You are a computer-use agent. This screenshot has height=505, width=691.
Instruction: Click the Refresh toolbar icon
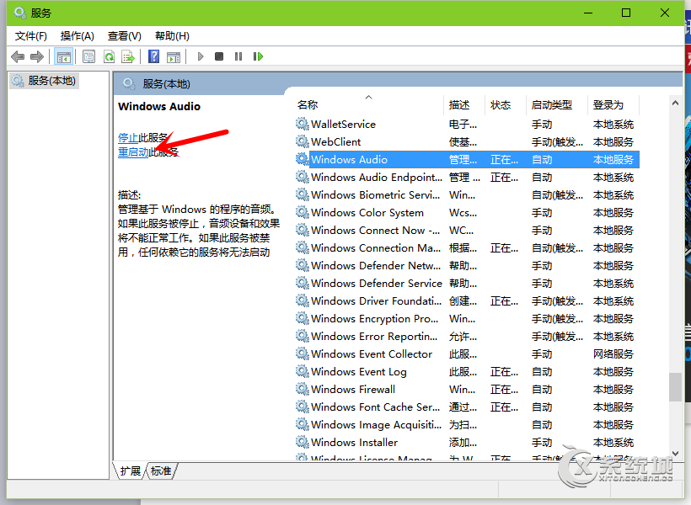point(109,56)
